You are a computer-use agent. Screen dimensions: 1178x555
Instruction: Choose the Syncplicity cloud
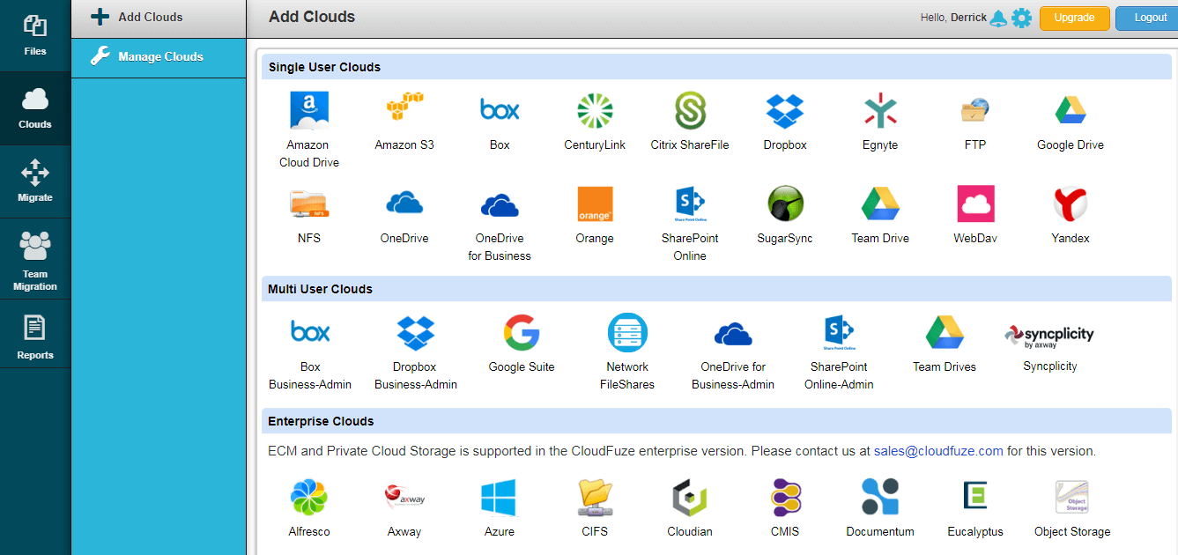click(x=1049, y=337)
